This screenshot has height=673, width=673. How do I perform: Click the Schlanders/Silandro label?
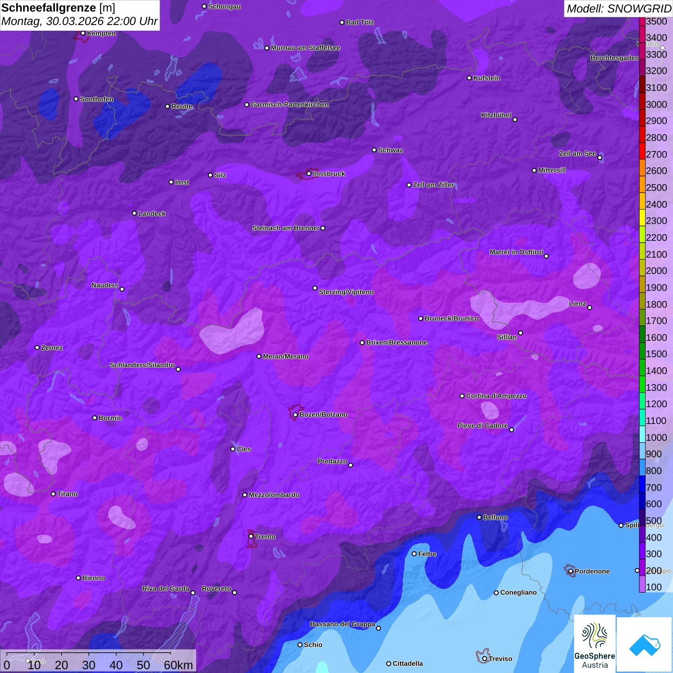(x=142, y=365)
